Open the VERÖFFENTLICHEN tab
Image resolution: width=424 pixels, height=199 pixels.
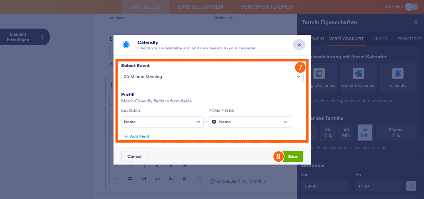click(266, 7)
